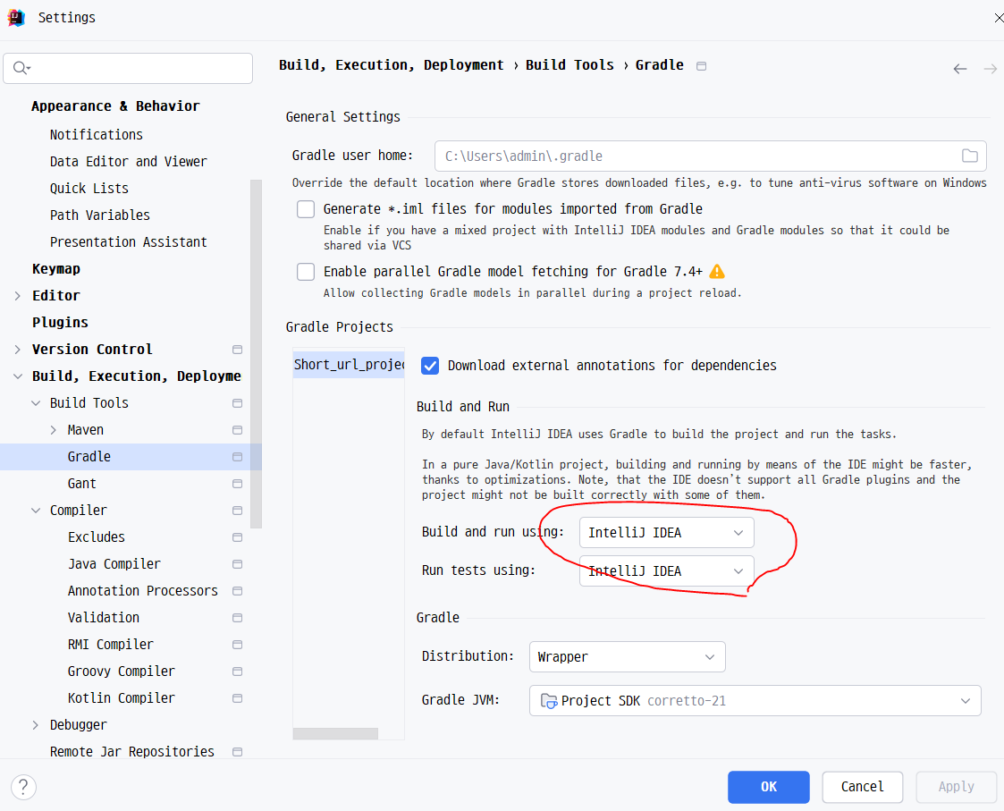Open the Gradle JVM dropdown
This screenshot has height=811, width=1004.
(x=755, y=701)
